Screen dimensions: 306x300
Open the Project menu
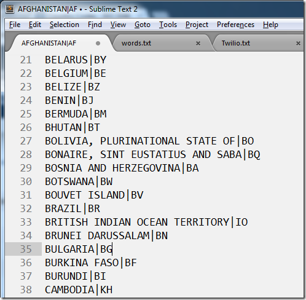pyautogui.click(x=197, y=25)
